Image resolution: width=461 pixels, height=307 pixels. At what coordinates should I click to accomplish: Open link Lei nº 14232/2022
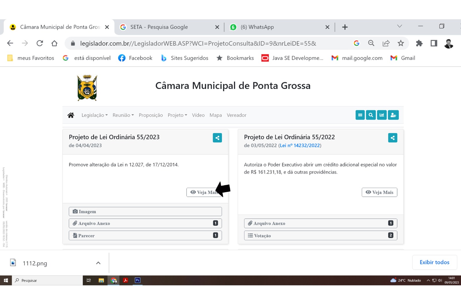point(300,145)
